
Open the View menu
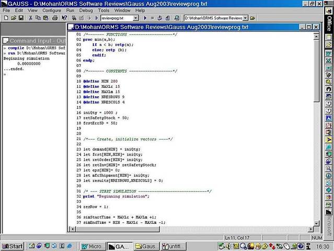click(x=32, y=10)
